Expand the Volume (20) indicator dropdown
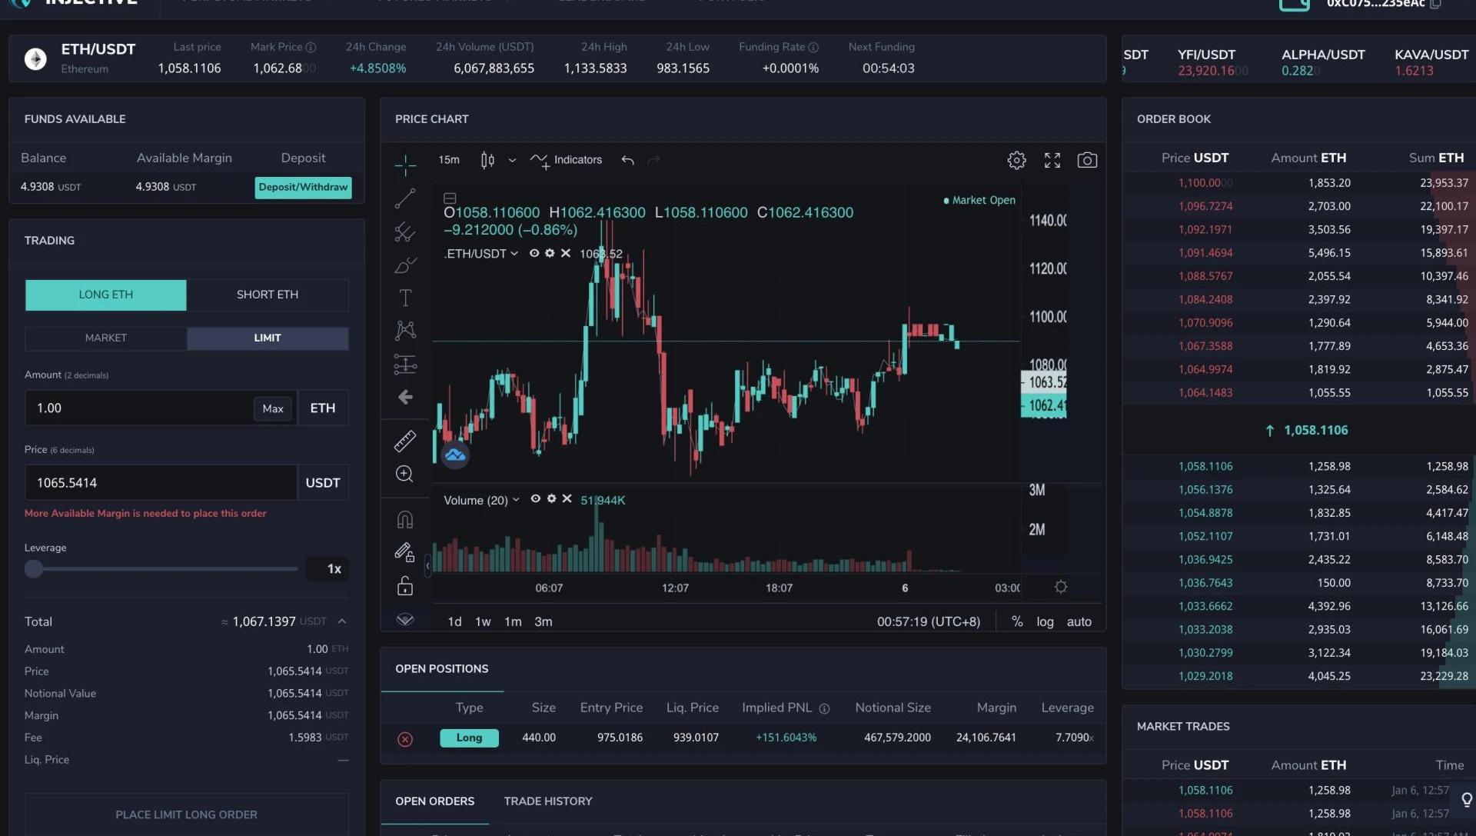1476x836 pixels. (x=516, y=500)
